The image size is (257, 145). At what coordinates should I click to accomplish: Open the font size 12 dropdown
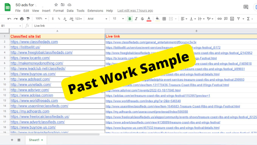tap(118, 19)
